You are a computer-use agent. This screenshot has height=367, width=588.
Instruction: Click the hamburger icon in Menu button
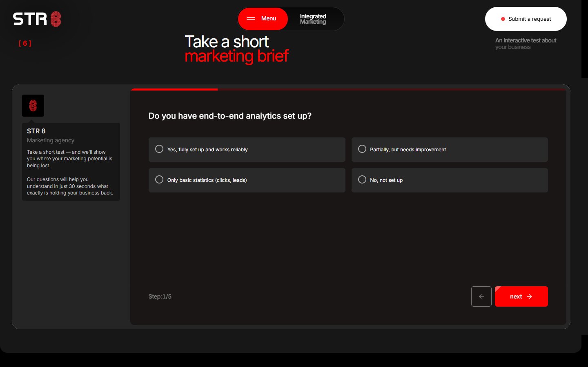tap(251, 19)
